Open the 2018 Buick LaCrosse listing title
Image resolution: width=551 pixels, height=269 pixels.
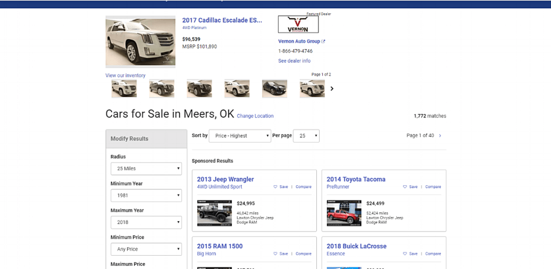point(356,246)
